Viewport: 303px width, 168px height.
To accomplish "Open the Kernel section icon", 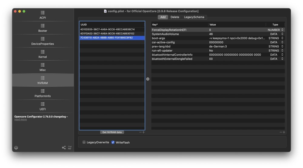I will point(42,52).
